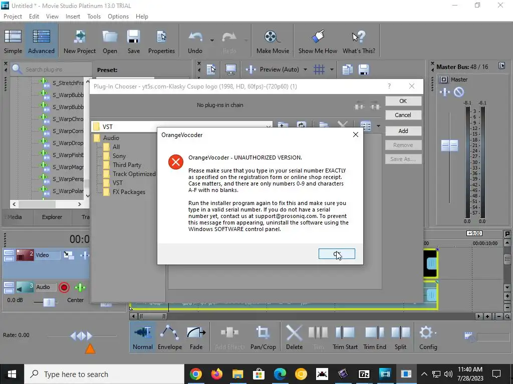Click Add in Plug-In Chooser
This screenshot has width=513, height=384.
[x=403, y=131]
